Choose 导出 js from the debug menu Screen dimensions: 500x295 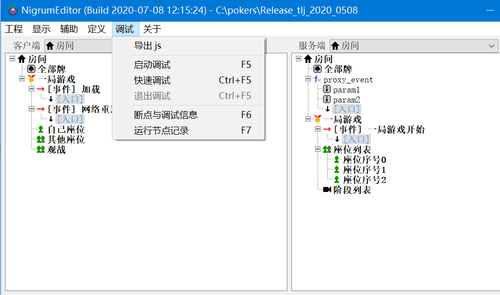[x=147, y=46]
